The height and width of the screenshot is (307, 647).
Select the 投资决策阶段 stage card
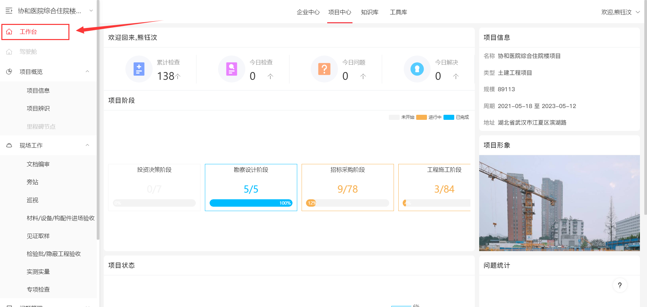pos(154,187)
